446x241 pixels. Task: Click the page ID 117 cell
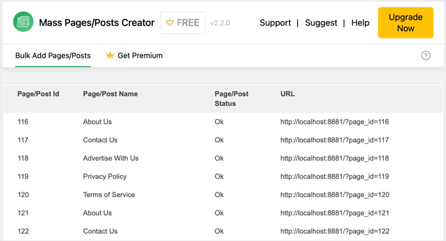23,140
